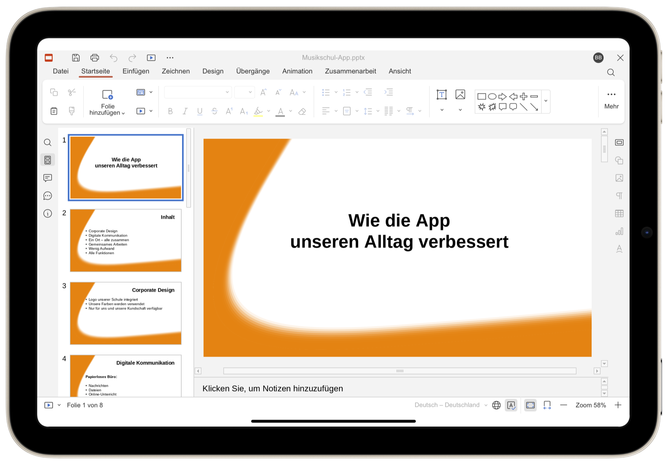This screenshot has width=667, height=465.
Task: Open the search icon at top right
Action: coord(611,72)
